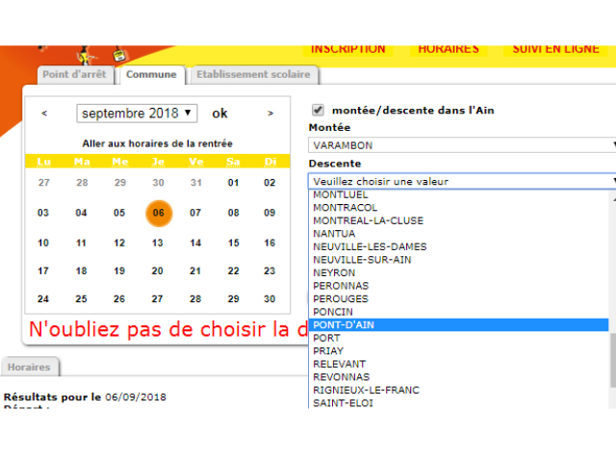
Task: Collapse the Descente value dropdown
Action: point(462,181)
